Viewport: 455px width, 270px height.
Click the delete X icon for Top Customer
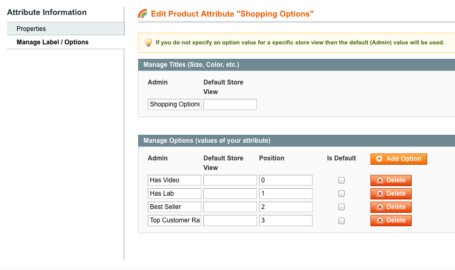point(380,220)
